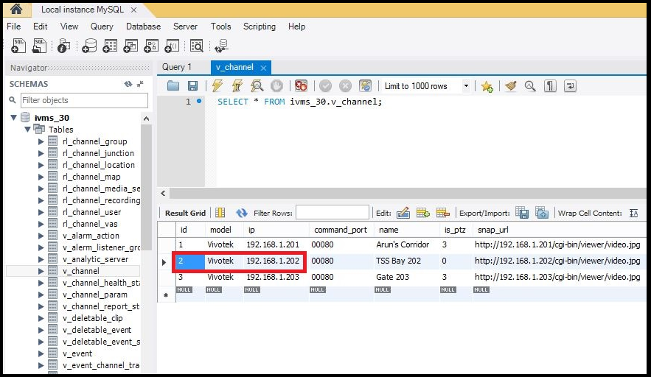Close the v_channel tab
Image resolution: width=651 pixels, height=377 pixels.
tap(263, 68)
